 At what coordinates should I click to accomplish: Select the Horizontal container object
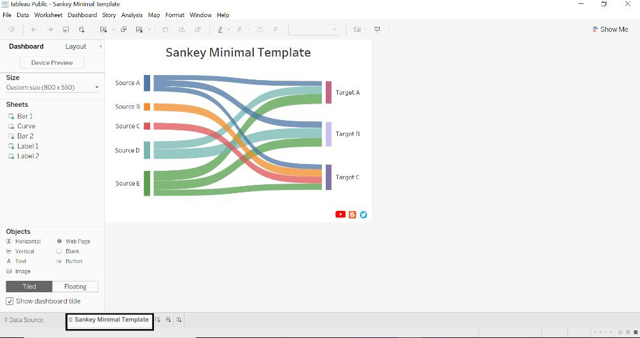(x=24, y=241)
